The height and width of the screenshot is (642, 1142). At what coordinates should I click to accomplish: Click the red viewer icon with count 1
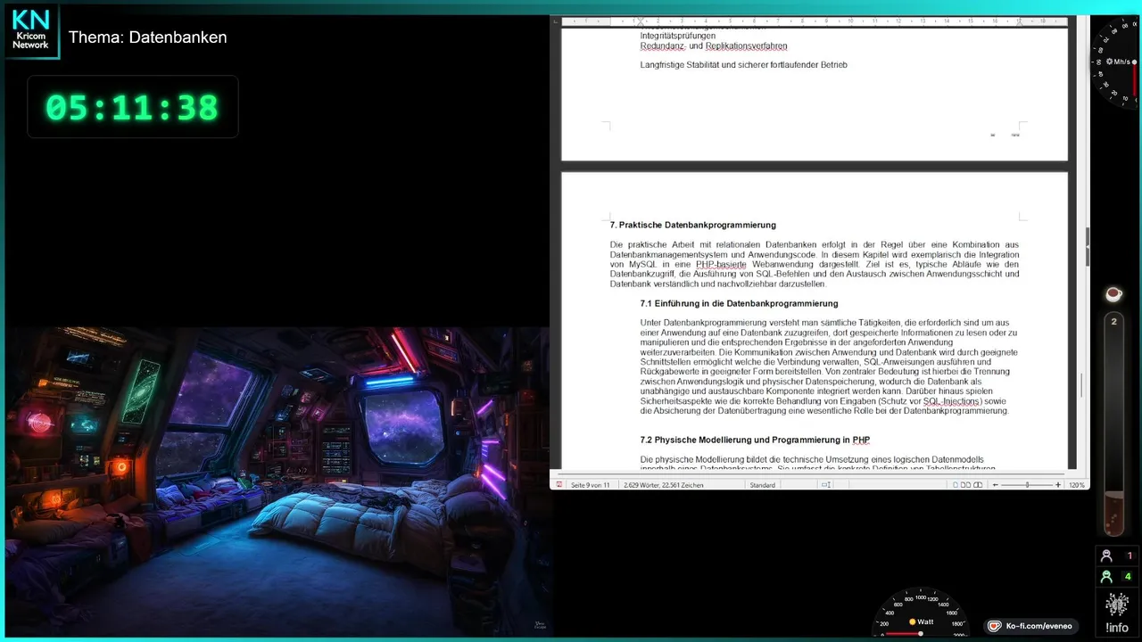coord(1107,556)
